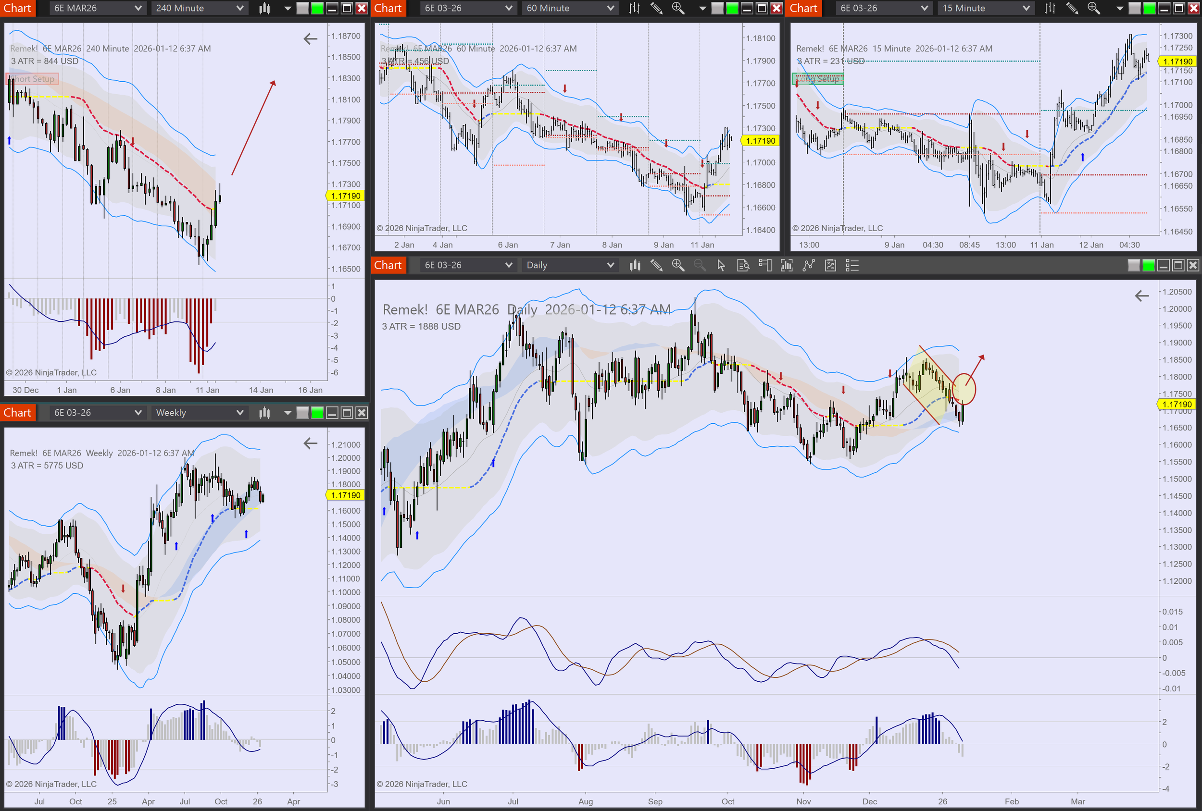Click the Chart tab of 15 Minute window
Screen dimensions: 1202x811
tap(803, 8)
